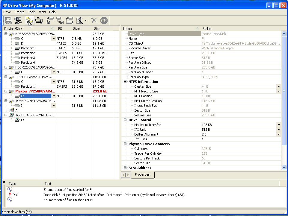288x216 pixels.
Task: Open the Buffer Alignment value dropdown
Action: 279,134
